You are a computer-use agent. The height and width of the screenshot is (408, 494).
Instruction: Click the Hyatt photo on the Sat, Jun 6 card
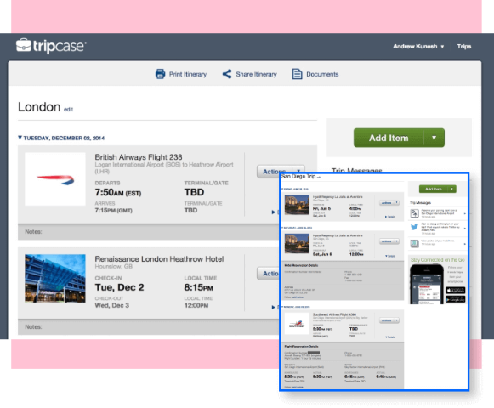(x=297, y=243)
